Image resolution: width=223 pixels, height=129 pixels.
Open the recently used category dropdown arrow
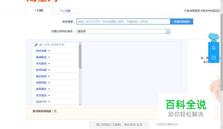point(168,31)
